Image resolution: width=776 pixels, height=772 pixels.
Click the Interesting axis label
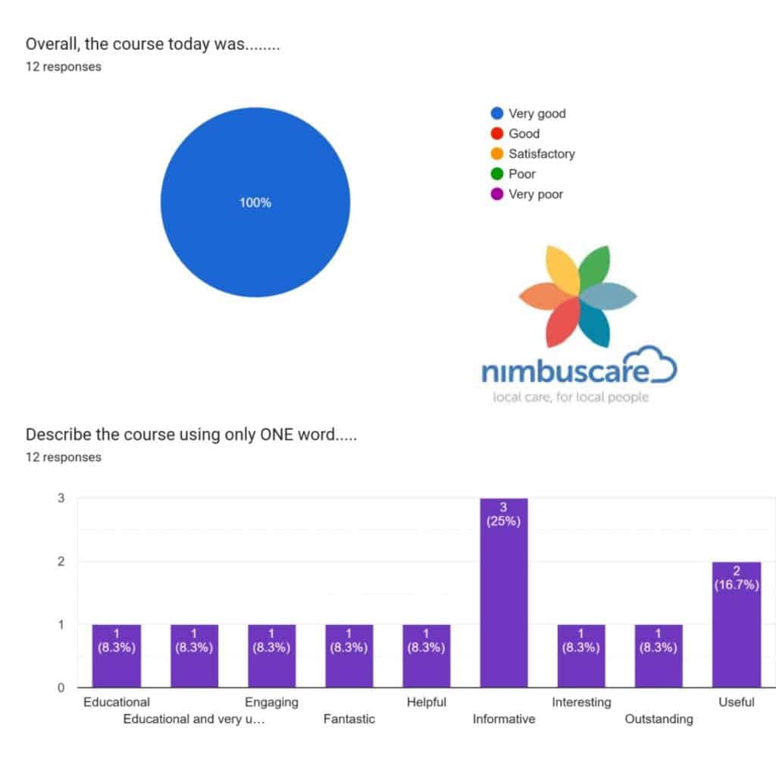[581, 703]
